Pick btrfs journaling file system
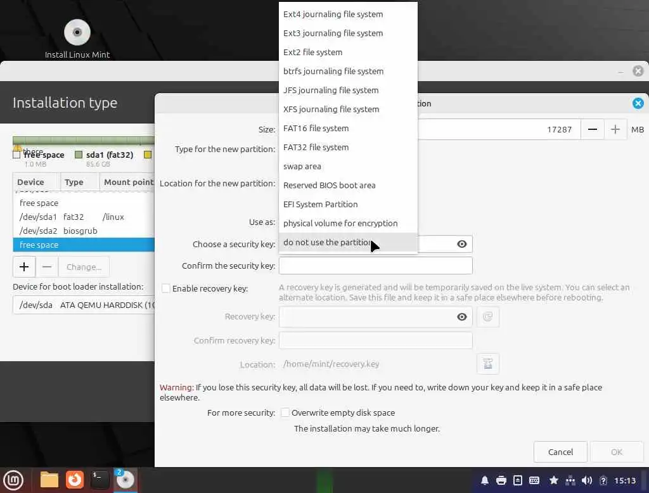649x493 pixels. coord(348,71)
